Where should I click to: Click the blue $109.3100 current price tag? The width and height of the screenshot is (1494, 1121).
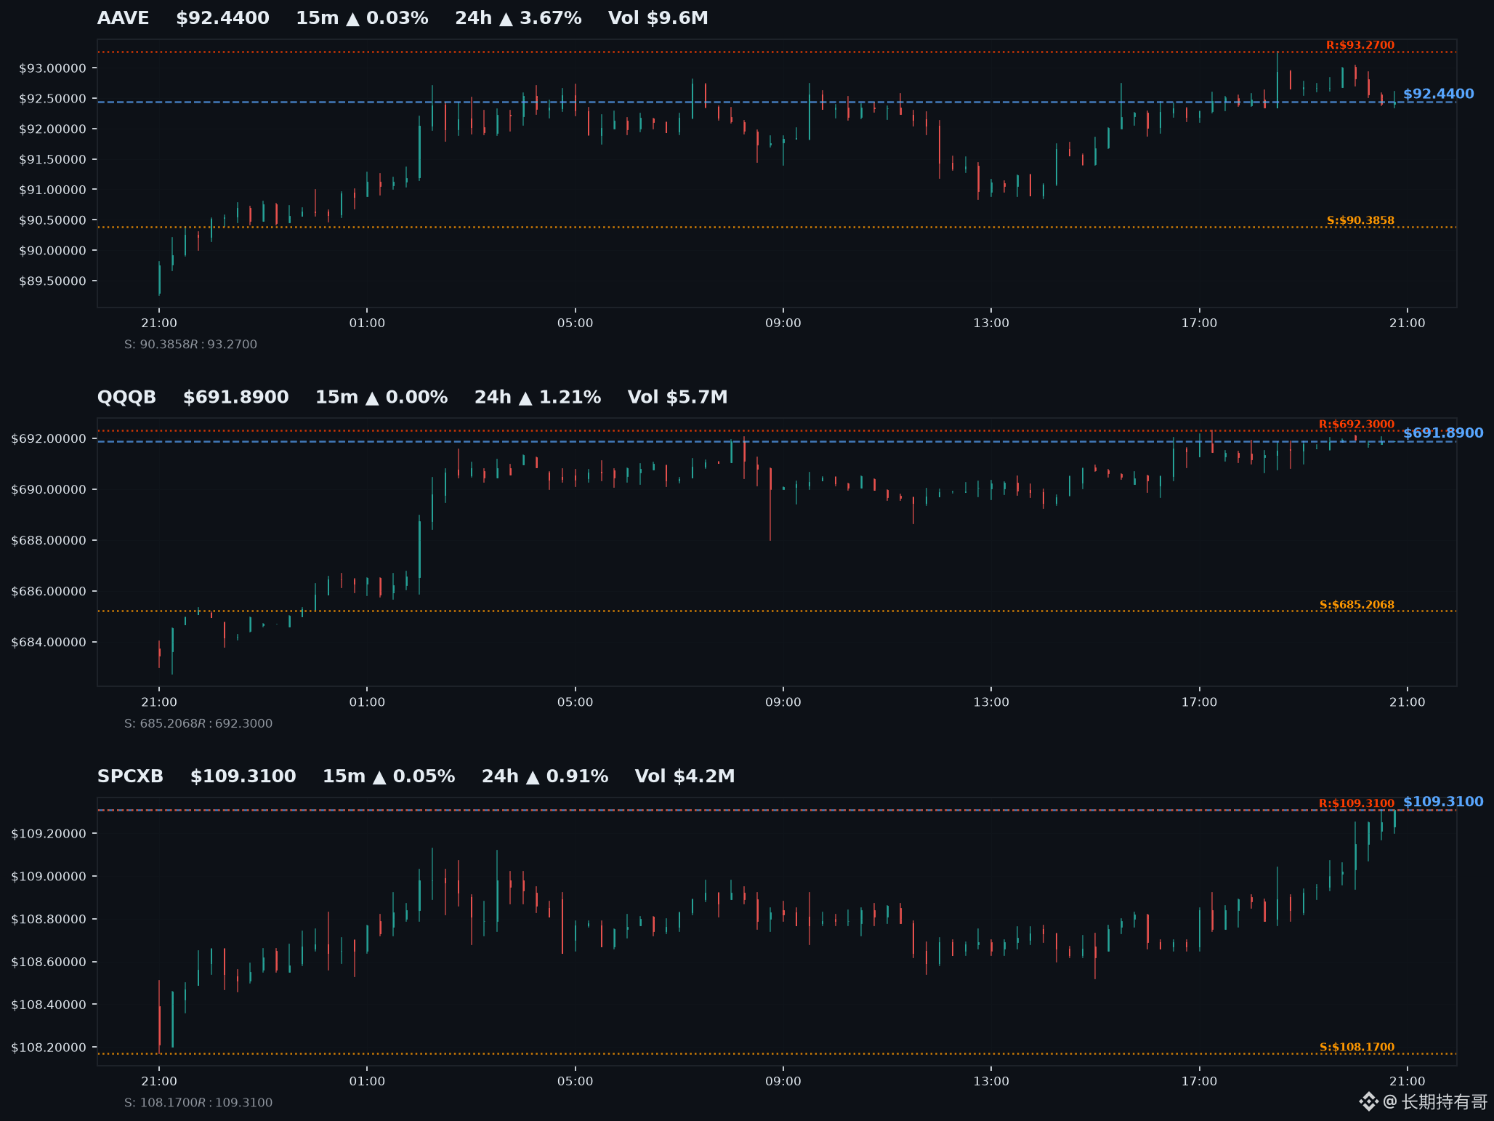tap(1443, 802)
